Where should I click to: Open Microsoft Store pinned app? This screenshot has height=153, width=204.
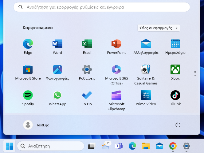(x=28, y=73)
